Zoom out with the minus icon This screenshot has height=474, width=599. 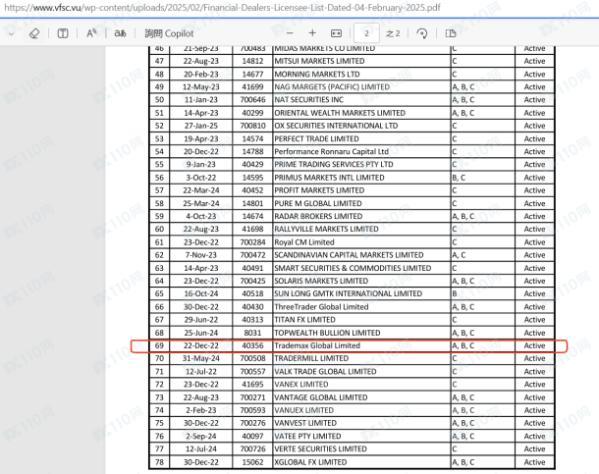pyautogui.click(x=290, y=33)
